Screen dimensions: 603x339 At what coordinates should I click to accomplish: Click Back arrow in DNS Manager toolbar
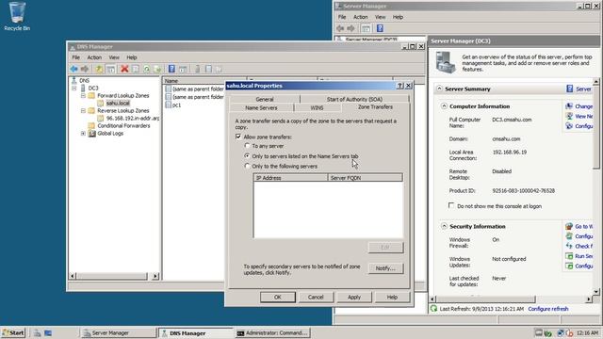[73, 69]
